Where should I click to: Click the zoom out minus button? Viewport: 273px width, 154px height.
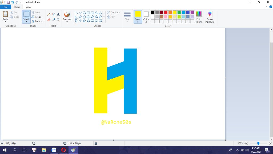click(246, 144)
